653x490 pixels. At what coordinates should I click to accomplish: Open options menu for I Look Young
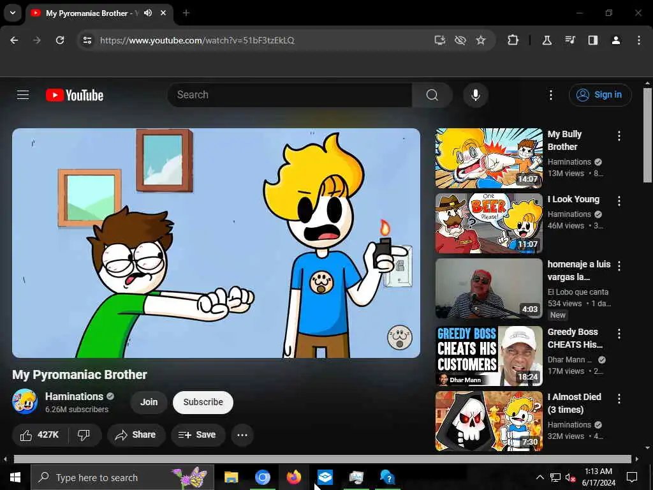[x=619, y=201]
